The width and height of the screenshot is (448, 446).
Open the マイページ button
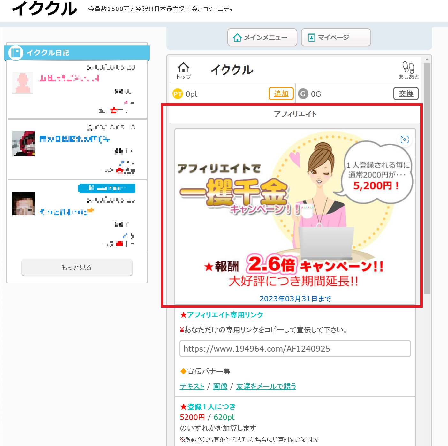click(336, 38)
